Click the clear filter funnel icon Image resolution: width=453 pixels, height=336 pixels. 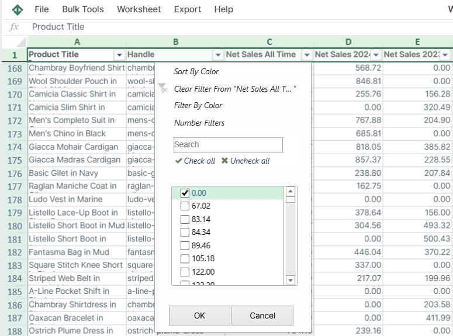163,88
